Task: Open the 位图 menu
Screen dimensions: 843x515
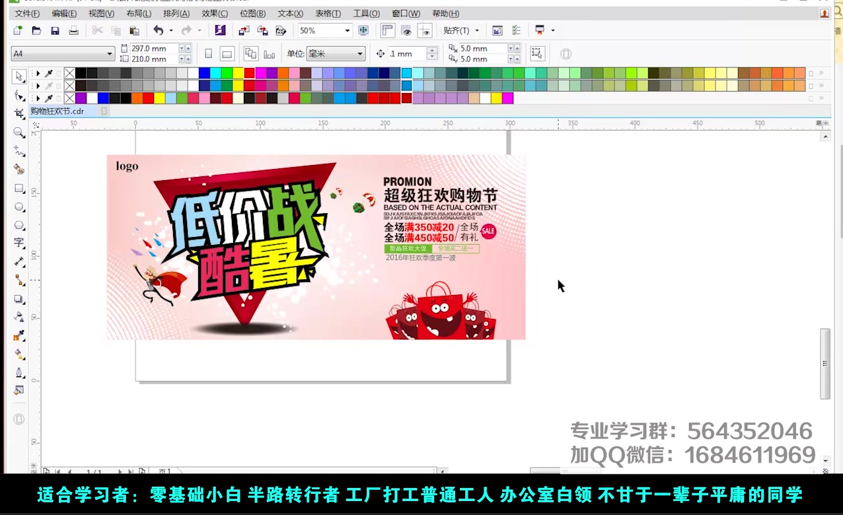Action: 252,13
